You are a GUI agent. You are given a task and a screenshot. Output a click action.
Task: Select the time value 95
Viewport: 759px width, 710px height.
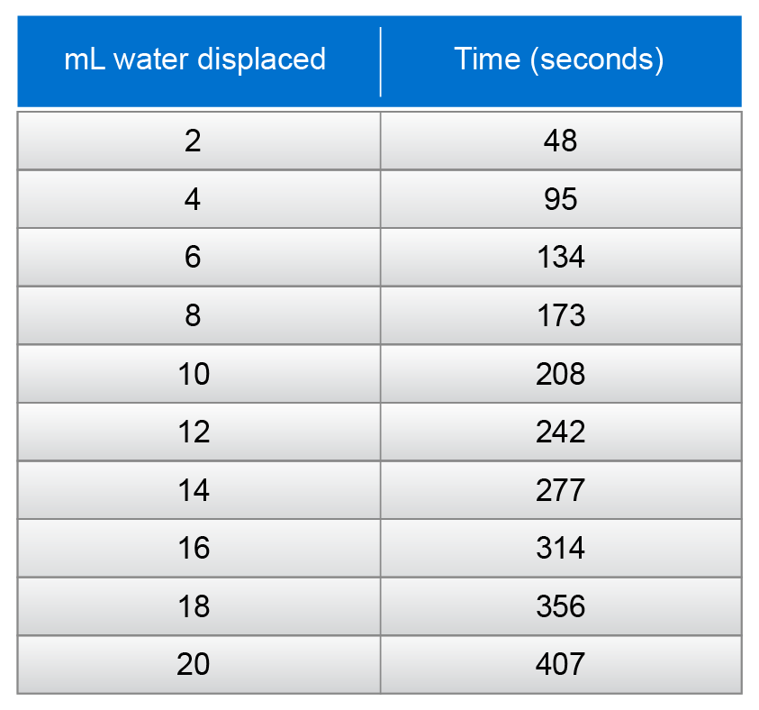(x=560, y=199)
